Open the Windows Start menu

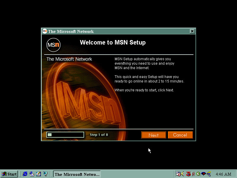coord(9,174)
